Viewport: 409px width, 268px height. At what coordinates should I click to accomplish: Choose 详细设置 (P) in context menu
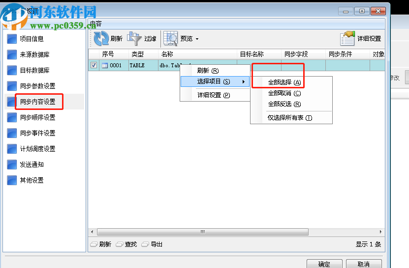[x=215, y=95]
